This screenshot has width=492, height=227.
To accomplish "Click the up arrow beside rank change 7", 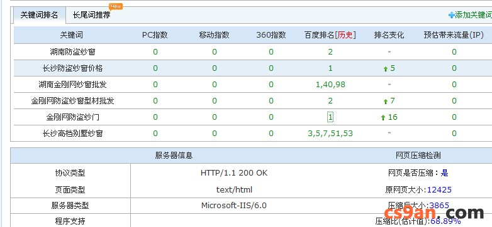I will (x=386, y=102).
